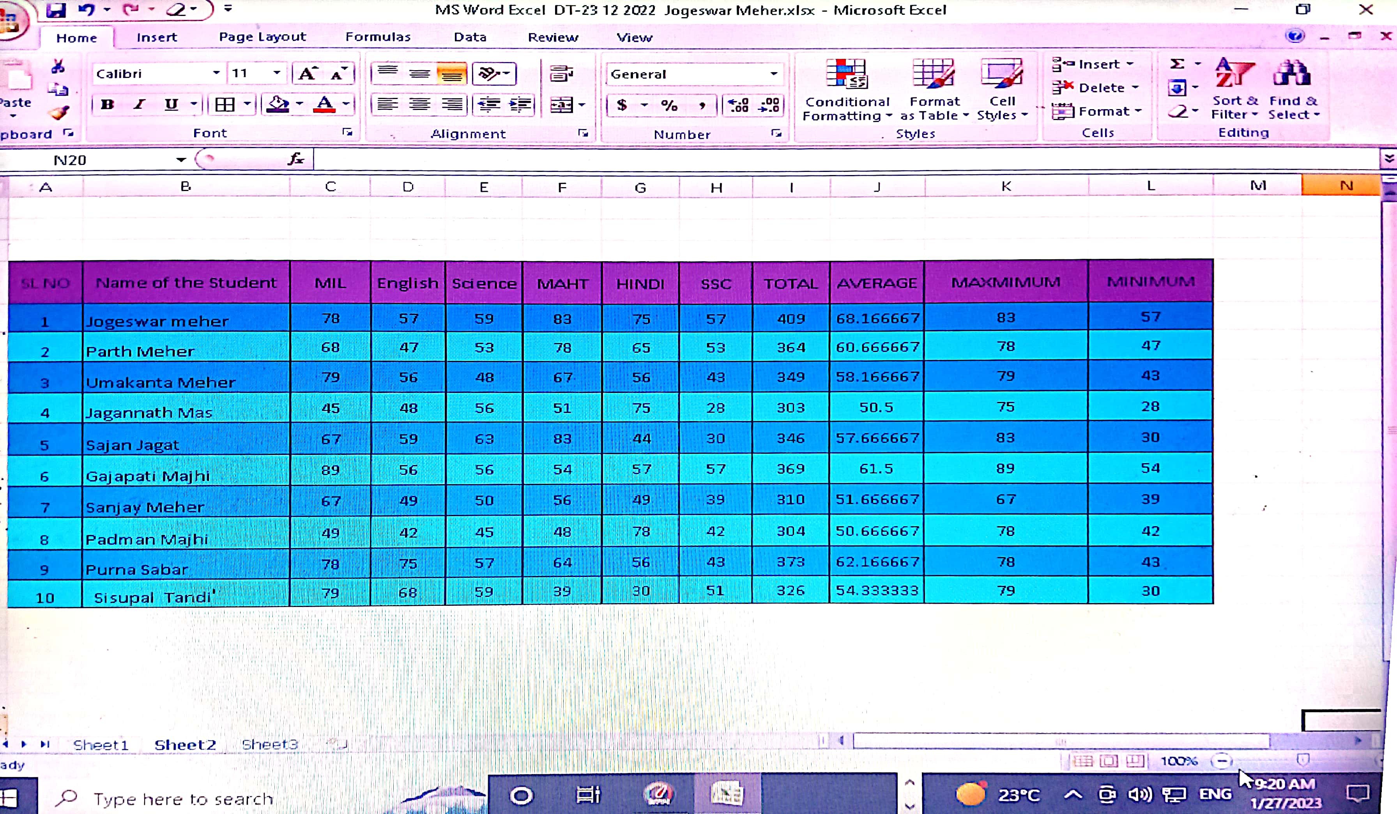Toggle bold formatting

(108, 104)
